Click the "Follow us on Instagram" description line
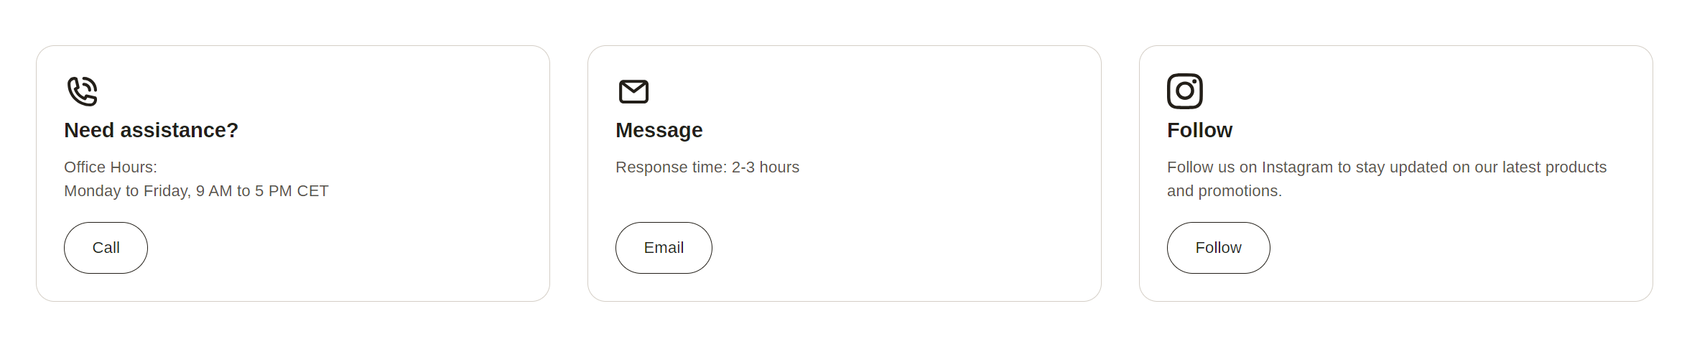The width and height of the screenshot is (1687, 342). [1386, 167]
